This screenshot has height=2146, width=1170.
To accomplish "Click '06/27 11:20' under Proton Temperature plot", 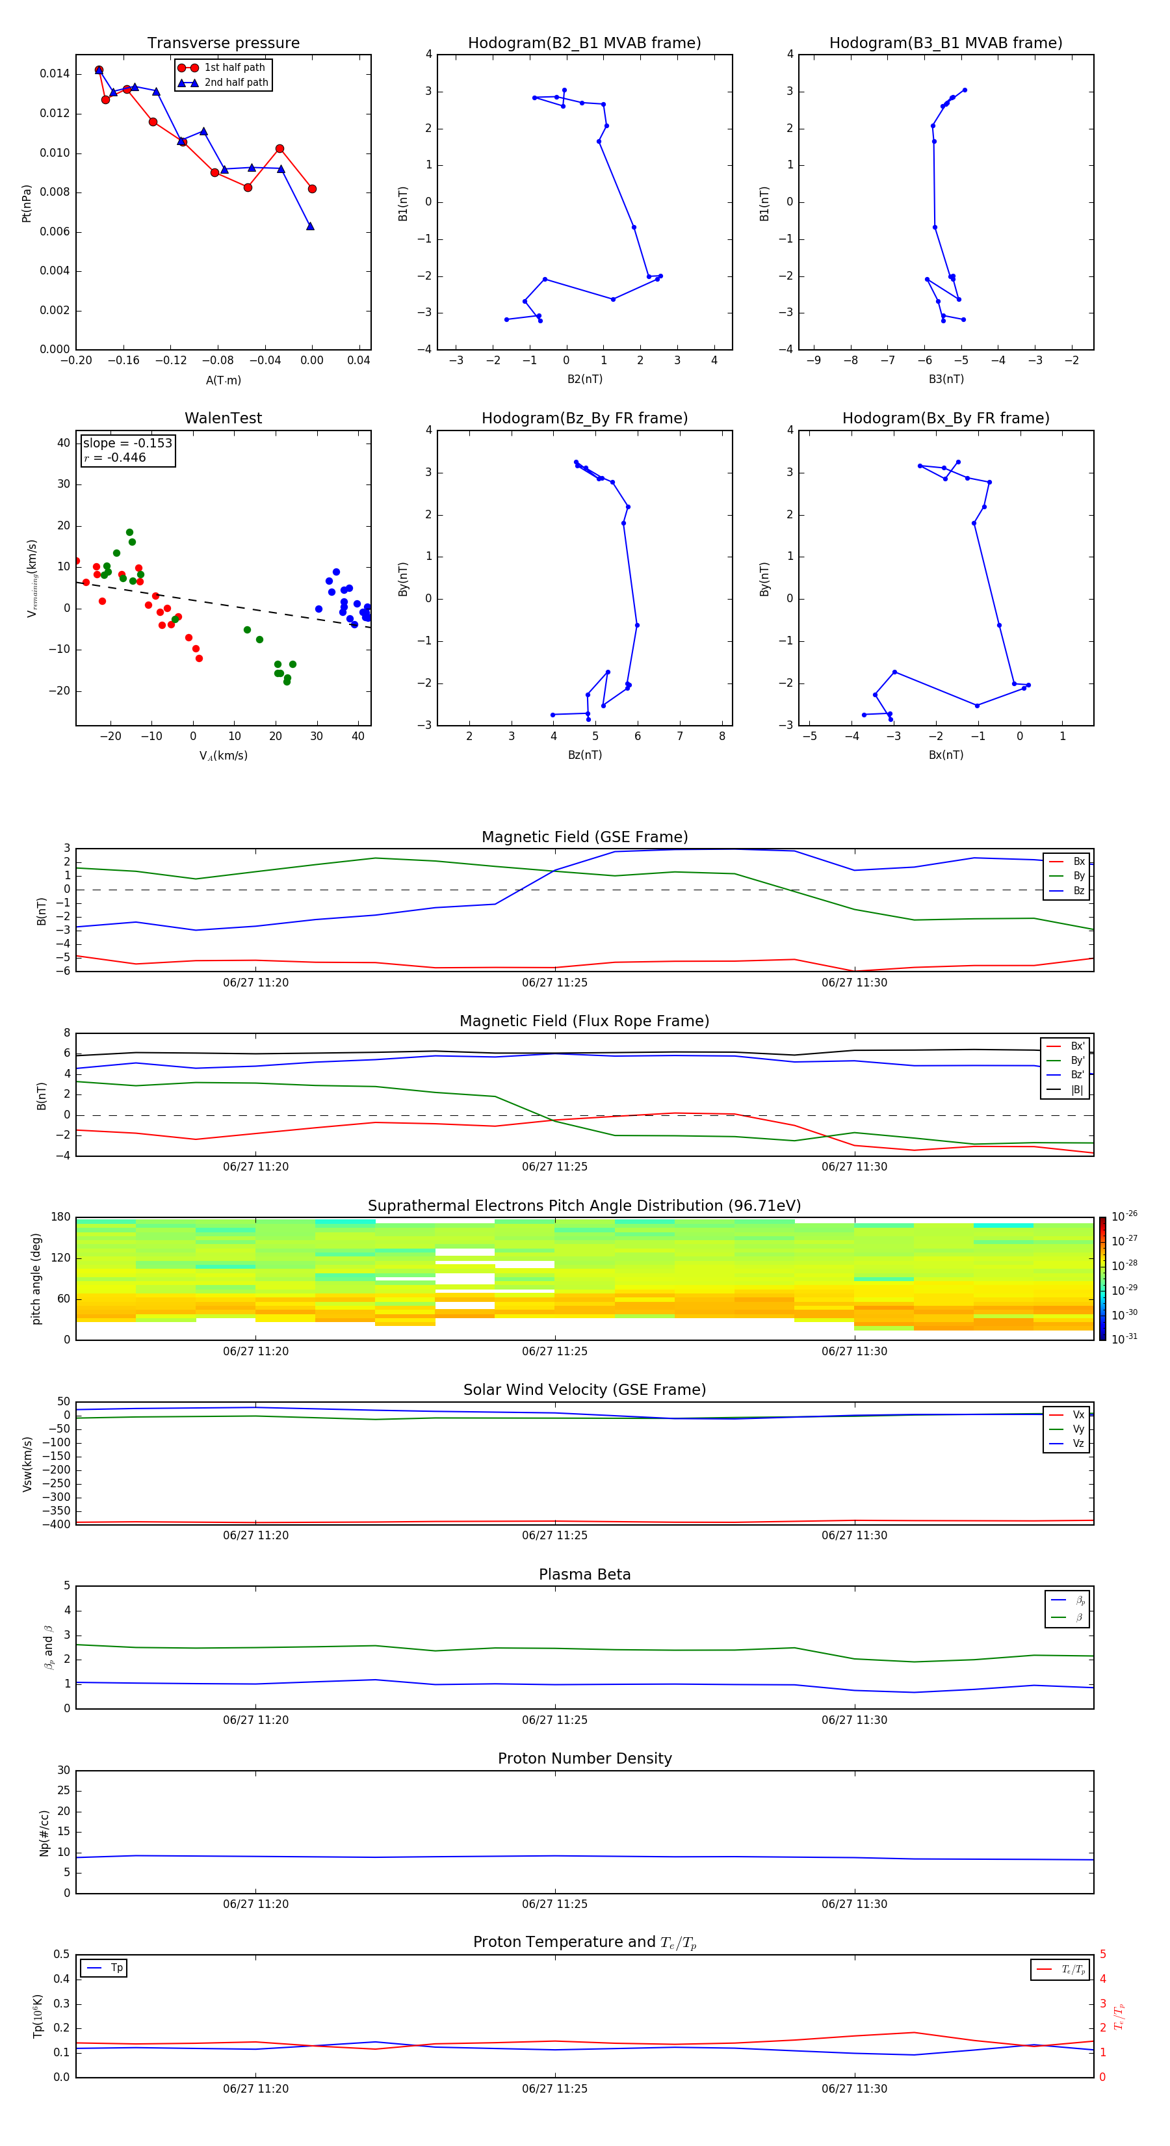I will [x=255, y=2089].
